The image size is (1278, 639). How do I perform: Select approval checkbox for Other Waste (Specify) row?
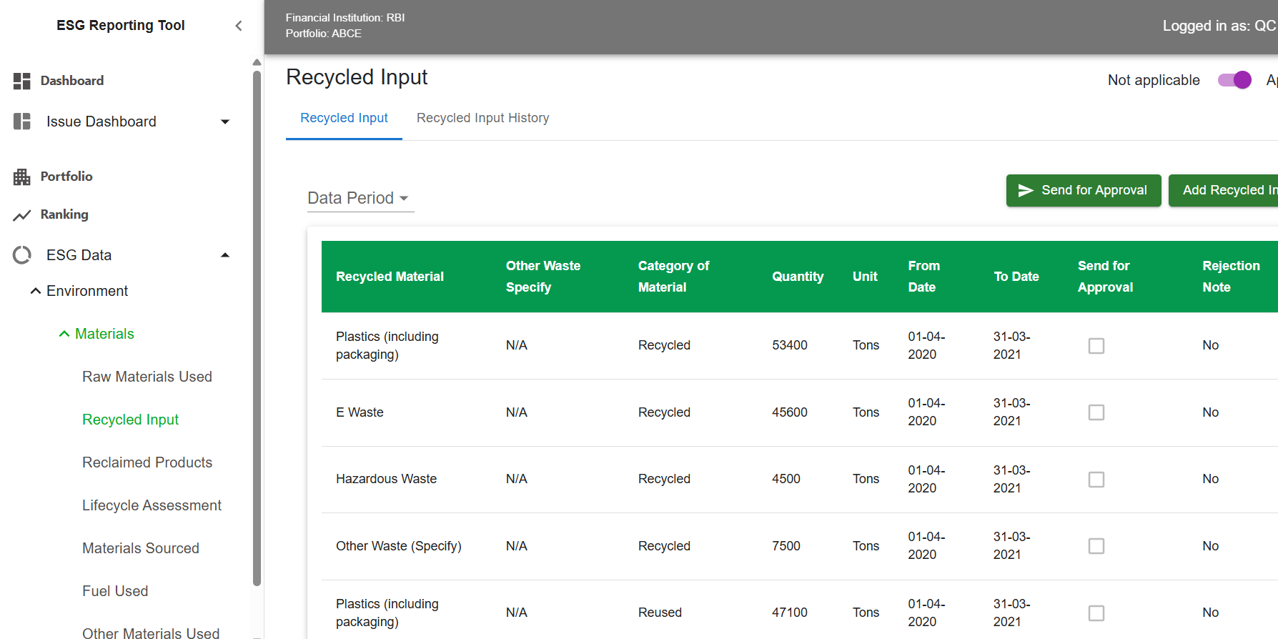(x=1096, y=546)
